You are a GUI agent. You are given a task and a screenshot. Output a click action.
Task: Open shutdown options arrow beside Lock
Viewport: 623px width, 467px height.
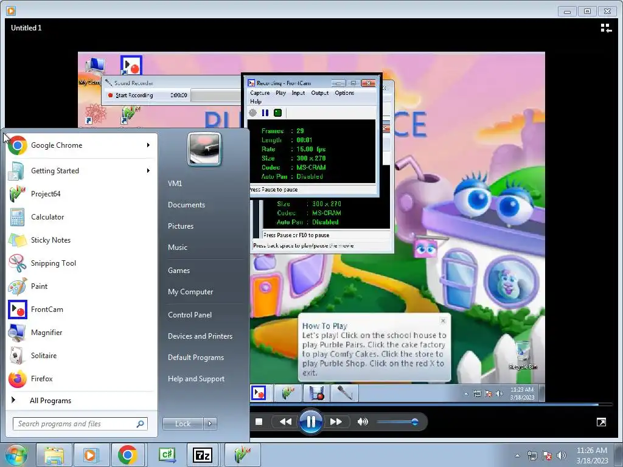[210, 424]
